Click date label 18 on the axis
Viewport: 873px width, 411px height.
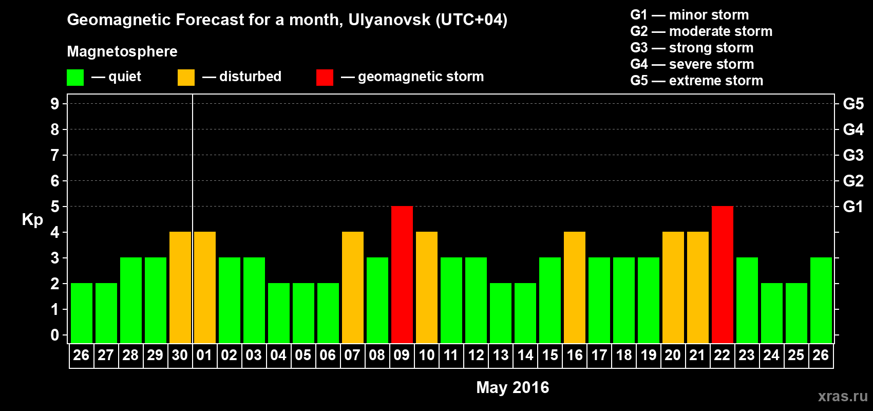click(623, 355)
